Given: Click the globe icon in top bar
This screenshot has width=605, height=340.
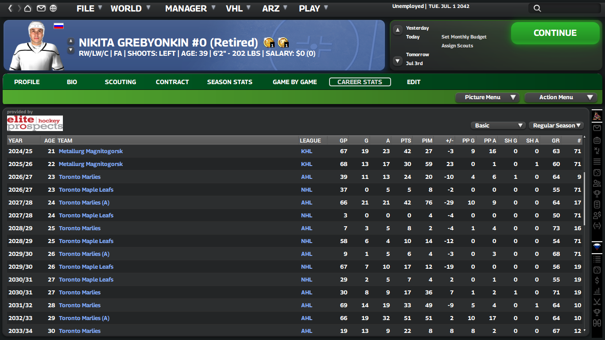Looking at the screenshot, I should click(x=53, y=8).
